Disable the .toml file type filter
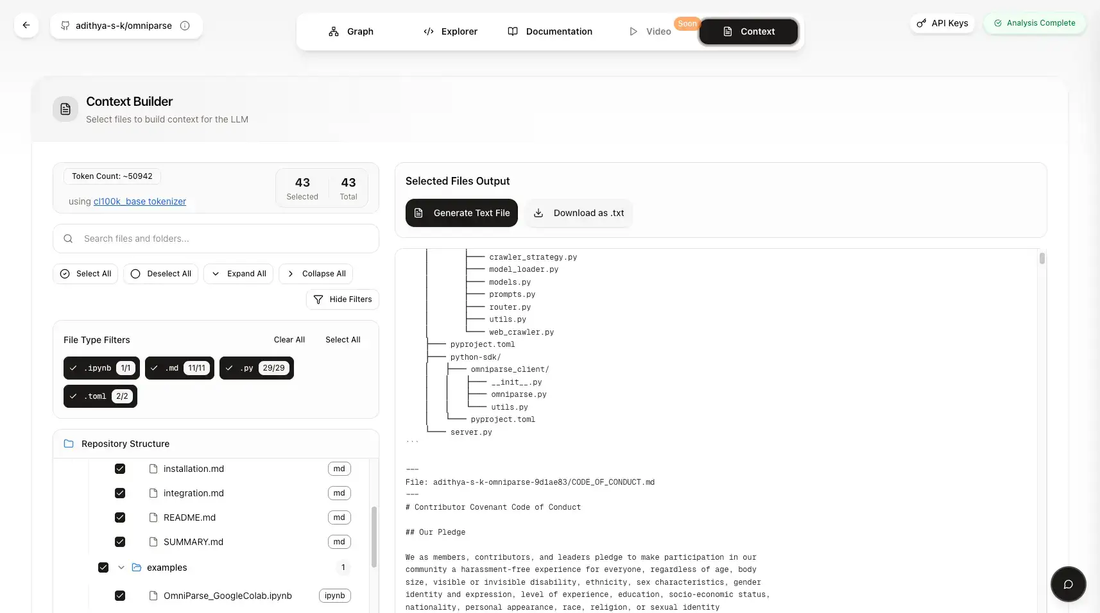The image size is (1100, 613). pos(99,396)
